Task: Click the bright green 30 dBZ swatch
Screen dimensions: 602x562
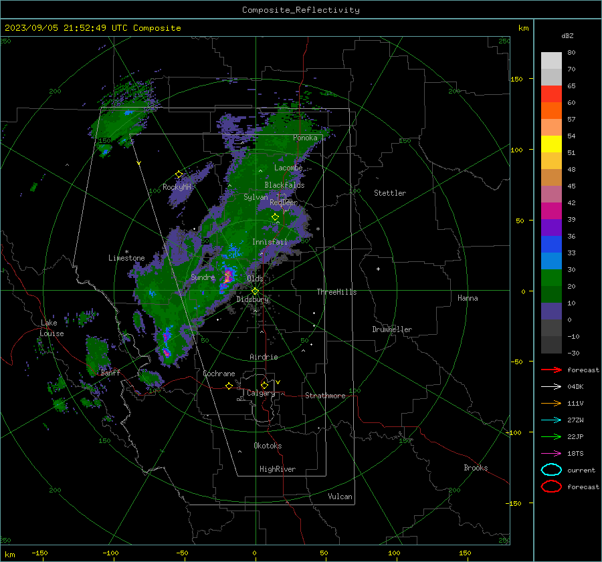Action: pyautogui.click(x=551, y=278)
